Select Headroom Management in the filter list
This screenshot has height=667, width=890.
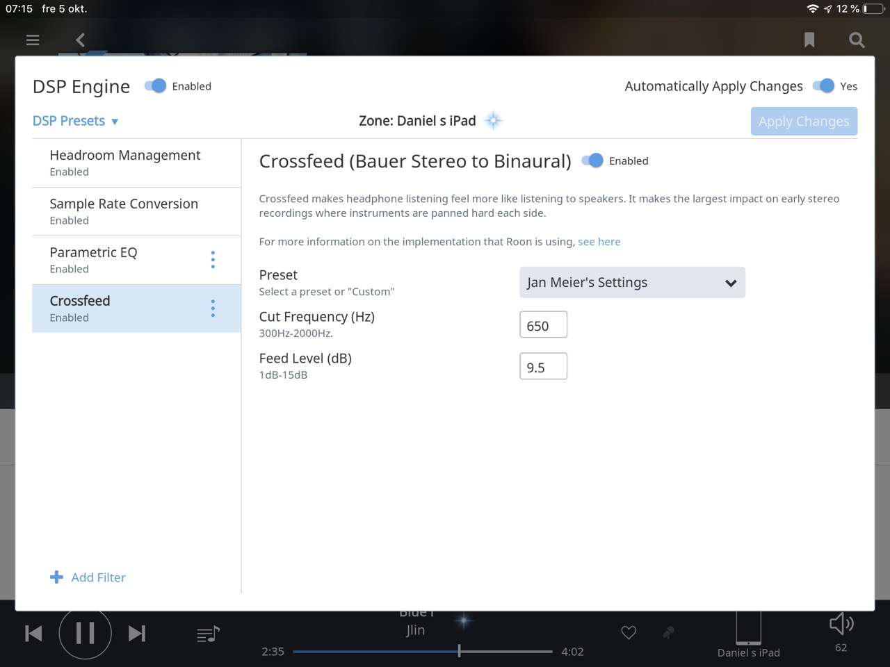tap(125, 163)
